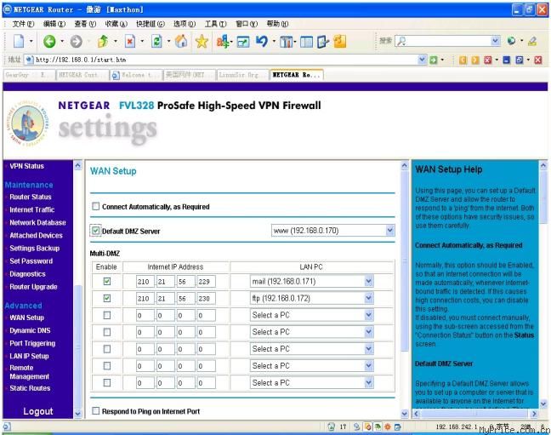Click the address bar URL field
The width and height of the screenshot is (551, 435).
224,60
